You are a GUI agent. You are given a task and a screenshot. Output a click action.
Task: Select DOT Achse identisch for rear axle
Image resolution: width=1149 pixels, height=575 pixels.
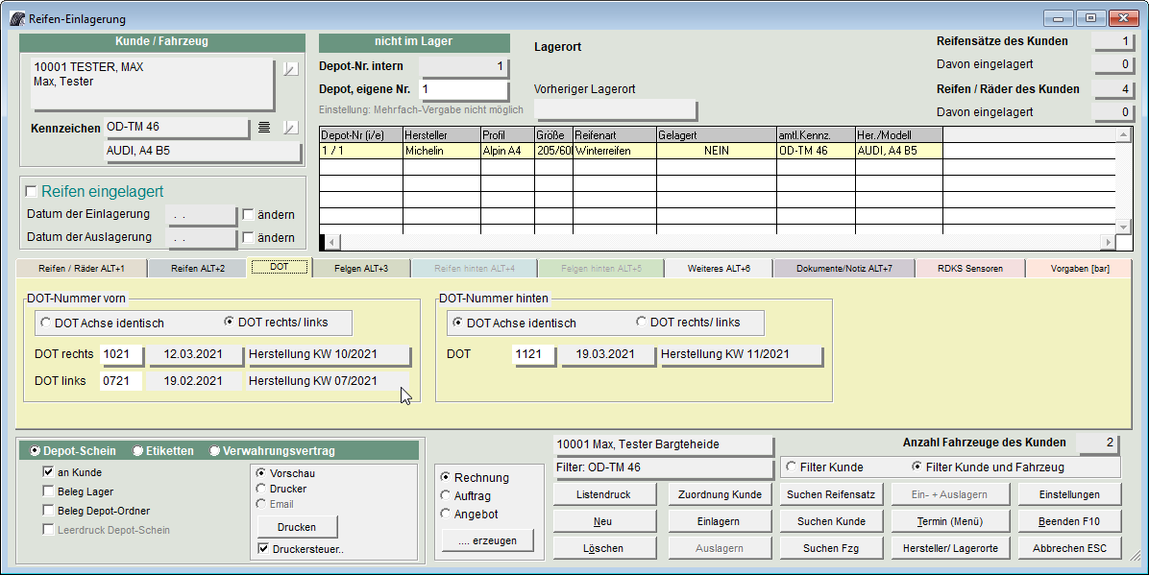pos(458,323)
